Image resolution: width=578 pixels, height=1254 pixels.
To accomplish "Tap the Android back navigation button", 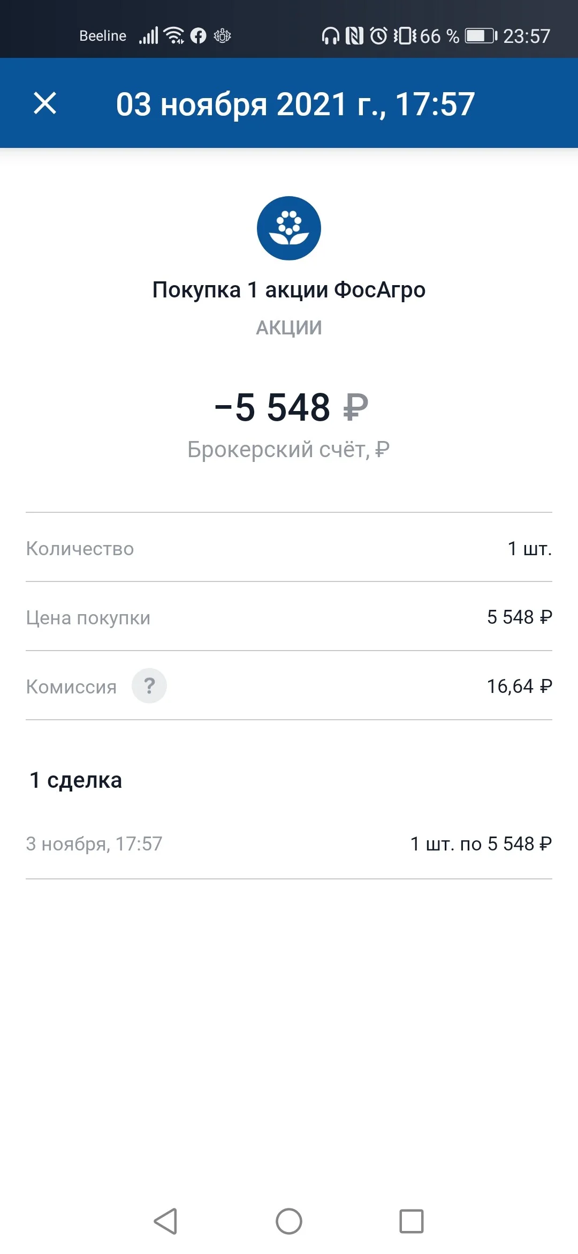I will pyautogui.click(x=165, y=1221).
